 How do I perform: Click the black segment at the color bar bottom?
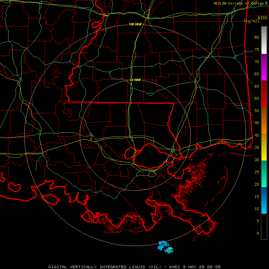[264, 227]
